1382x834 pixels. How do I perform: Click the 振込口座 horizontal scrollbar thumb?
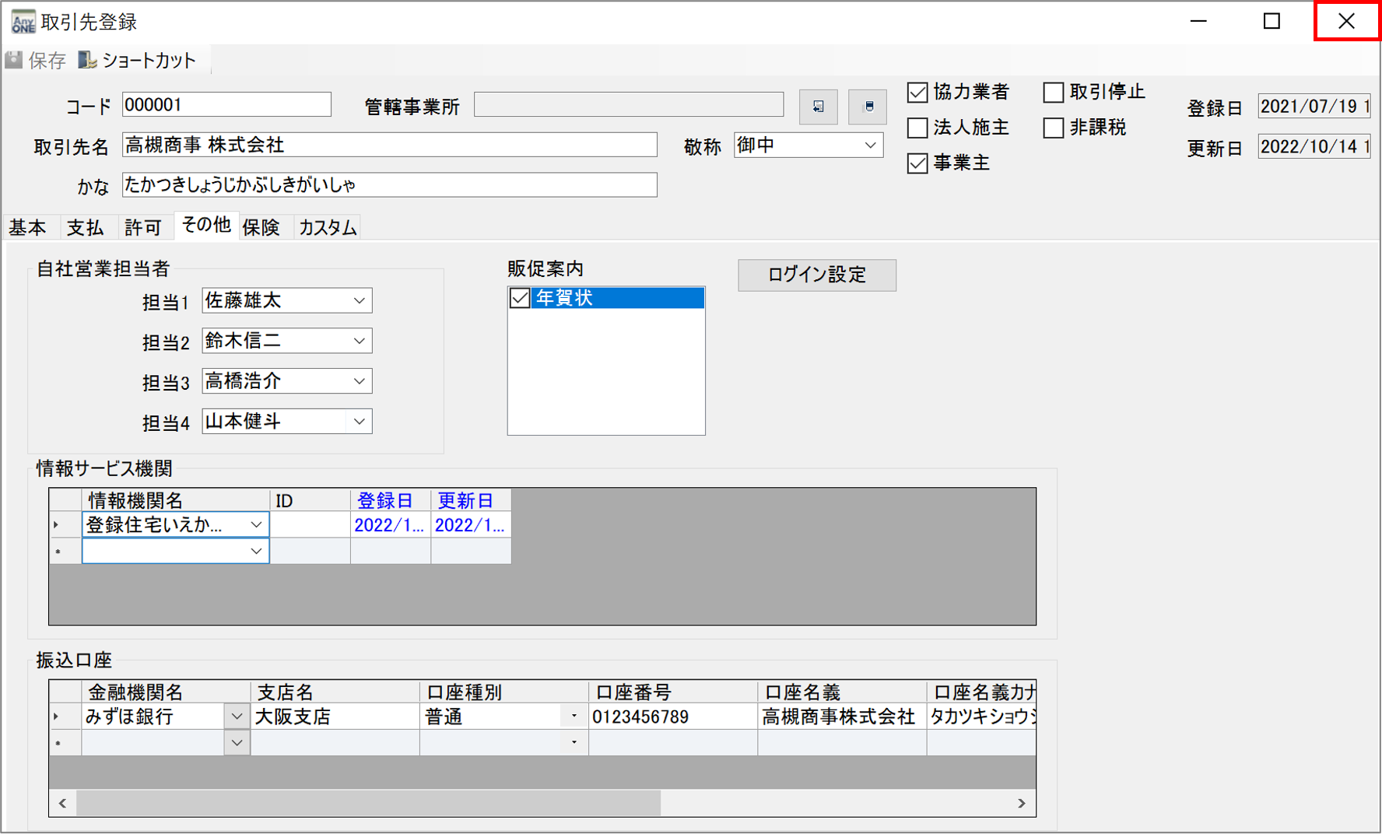(368, 803)
